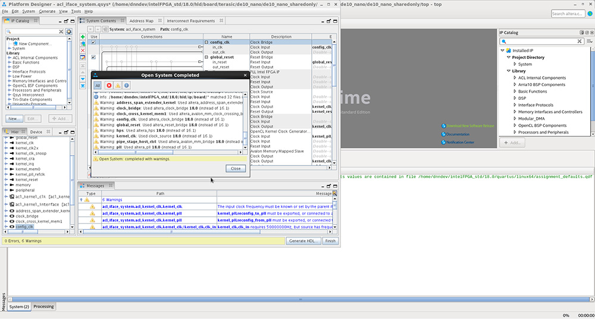This screenshot has height=319, width=595.
Task: Switch to the Device tab
Action: 36,132
